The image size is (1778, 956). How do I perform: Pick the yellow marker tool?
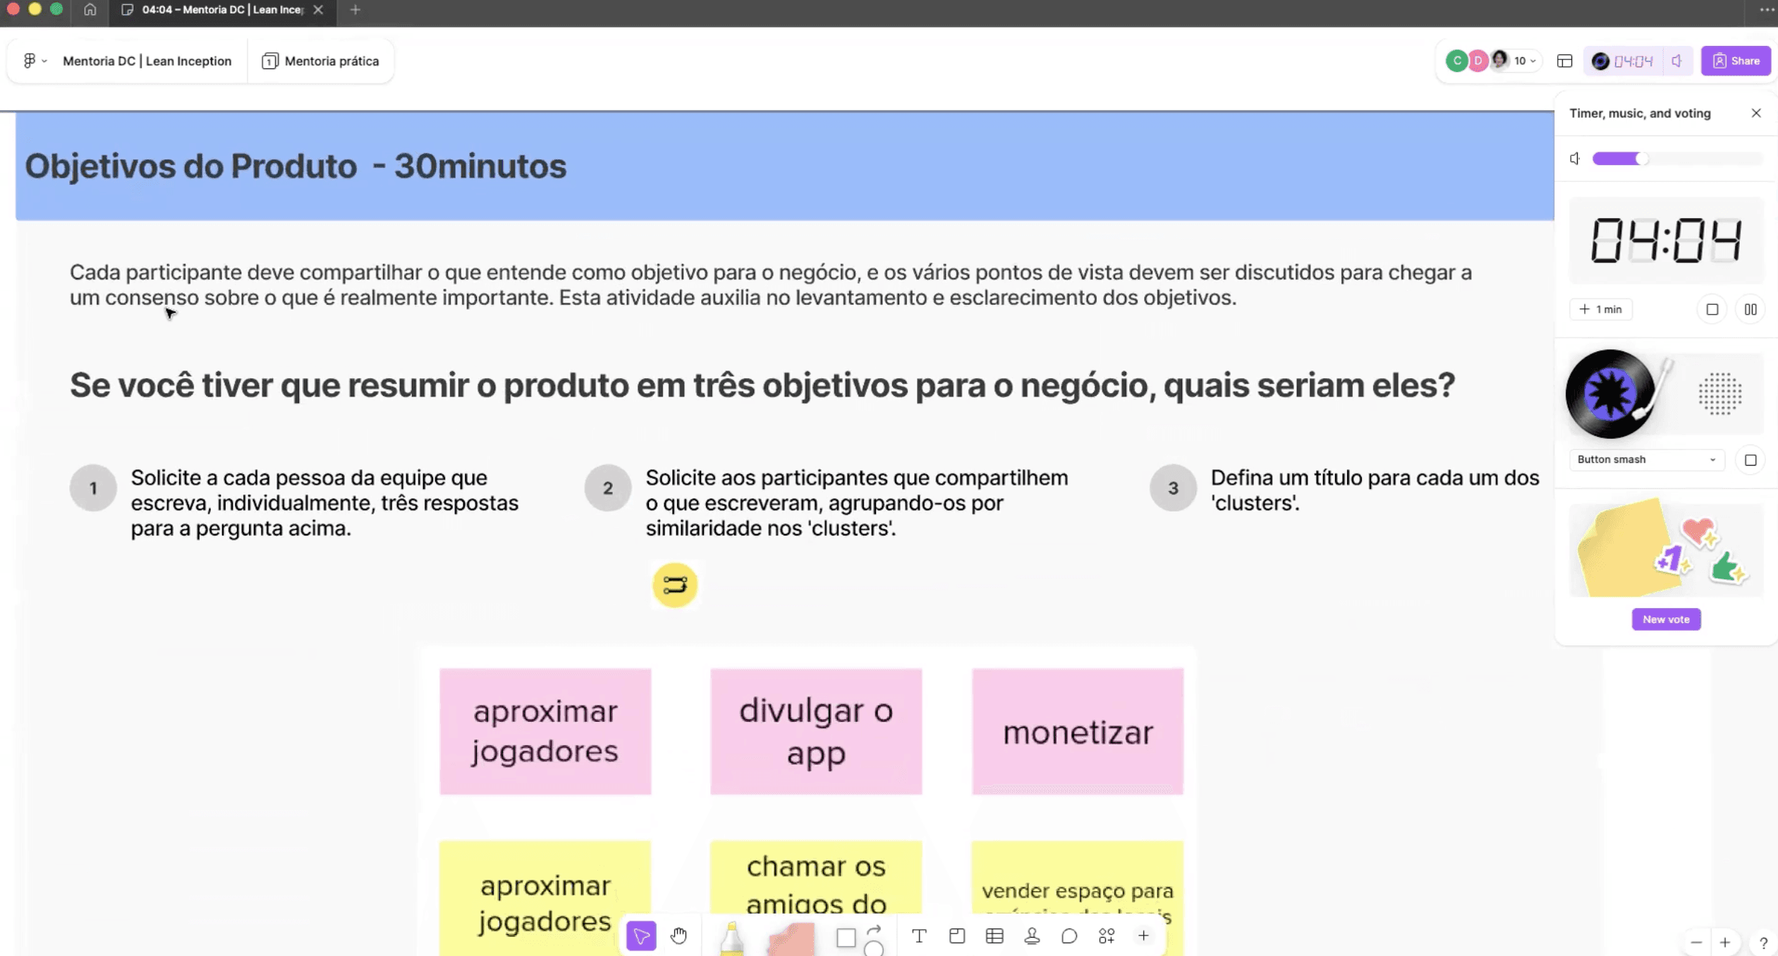731,939
